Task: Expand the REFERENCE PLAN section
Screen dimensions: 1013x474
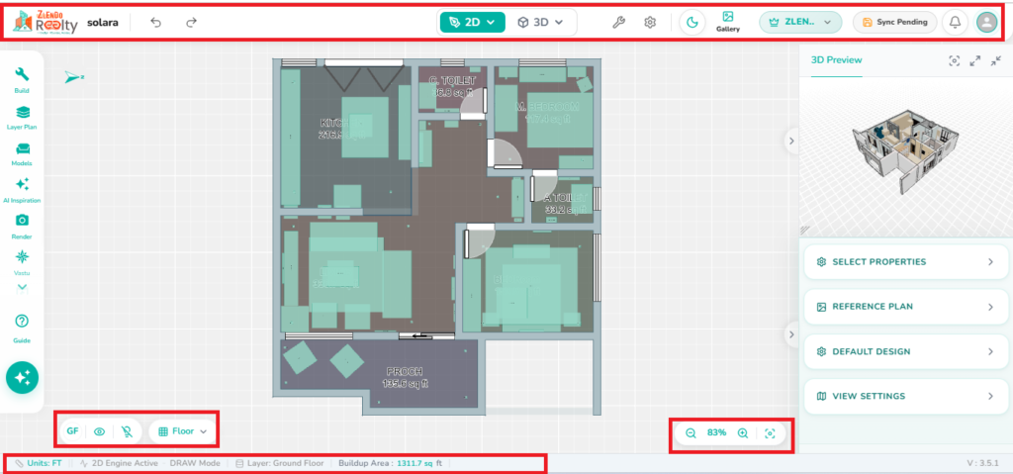Action: 906,307
